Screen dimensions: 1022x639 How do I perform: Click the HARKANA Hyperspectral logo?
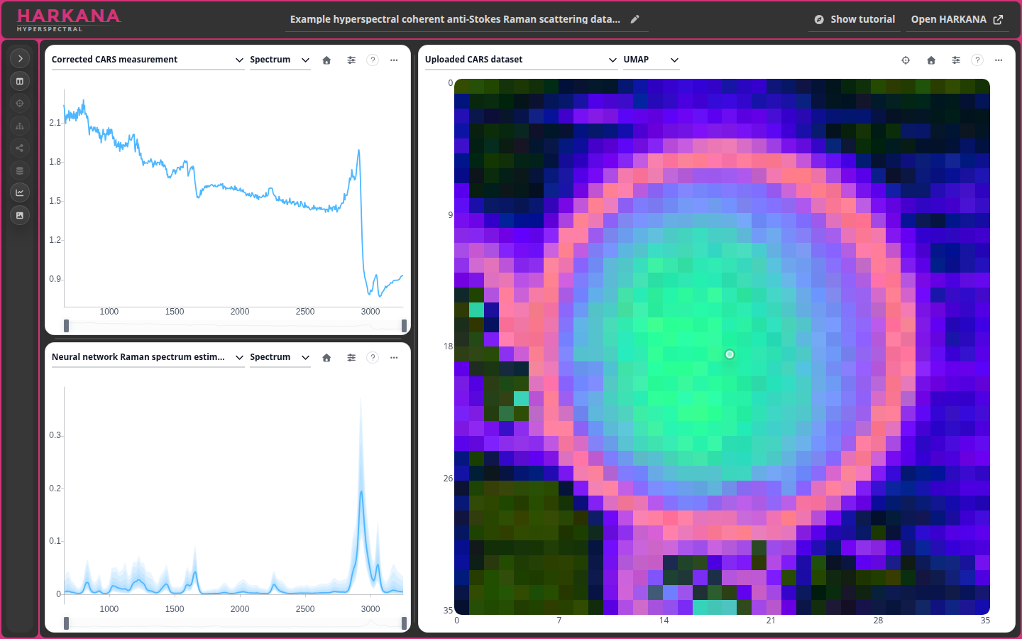coord(69,20)
